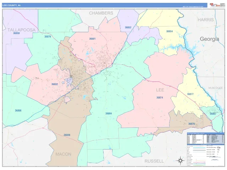Image resolution: width=227 pixels, height=170 pixels.
Task: Click the compass rose symbol
Action: (x=180, y=160)
